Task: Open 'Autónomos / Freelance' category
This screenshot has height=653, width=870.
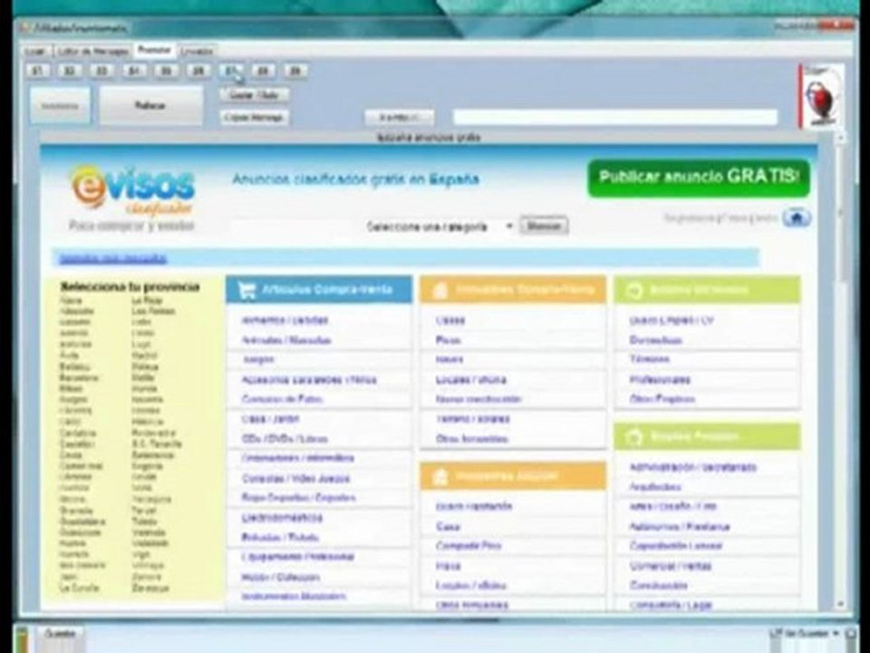Action: (x=680, y=526)
